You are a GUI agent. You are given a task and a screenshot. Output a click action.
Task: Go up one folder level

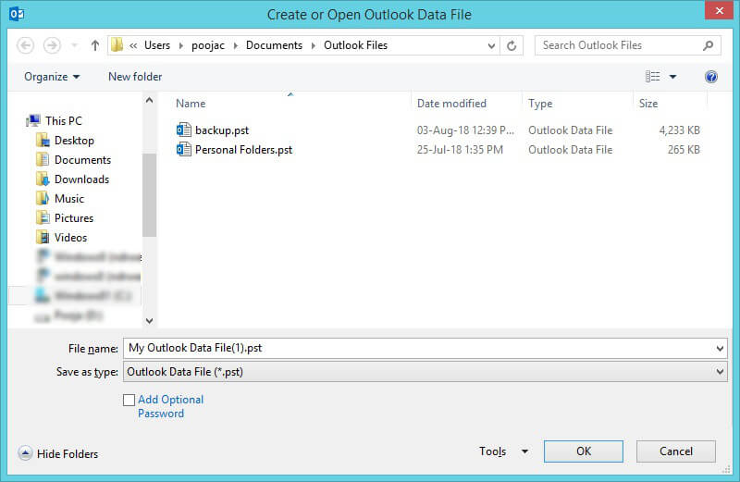tap(95, 45)
